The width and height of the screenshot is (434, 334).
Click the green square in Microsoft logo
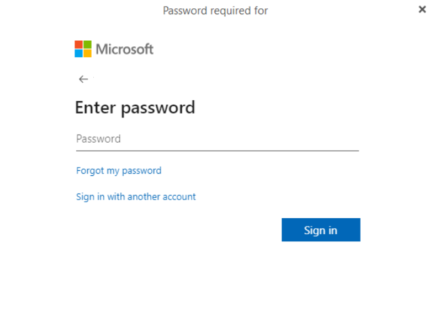coord(87,45)
